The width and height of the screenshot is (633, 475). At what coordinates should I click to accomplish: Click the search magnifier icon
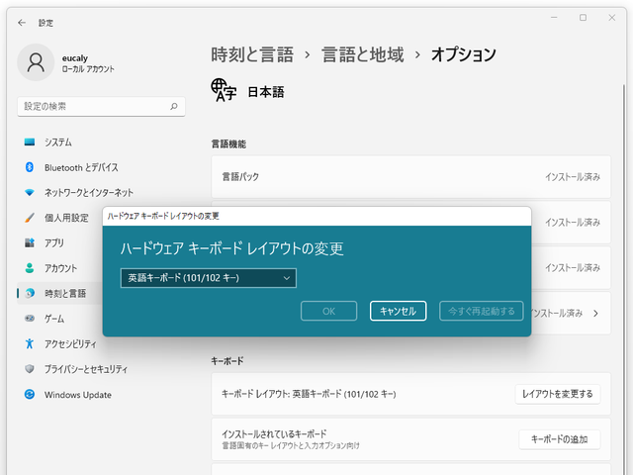[174, 106]
